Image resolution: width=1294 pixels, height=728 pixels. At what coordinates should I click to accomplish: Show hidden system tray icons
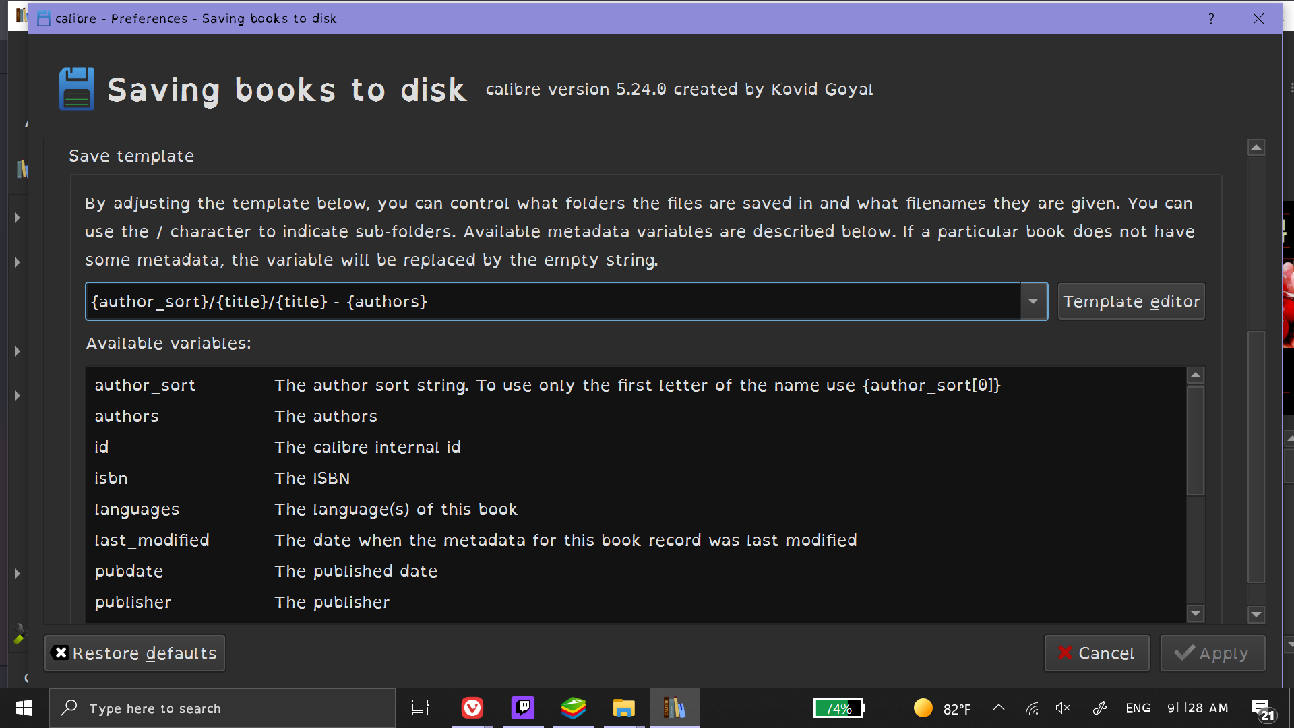pos(999,708)
